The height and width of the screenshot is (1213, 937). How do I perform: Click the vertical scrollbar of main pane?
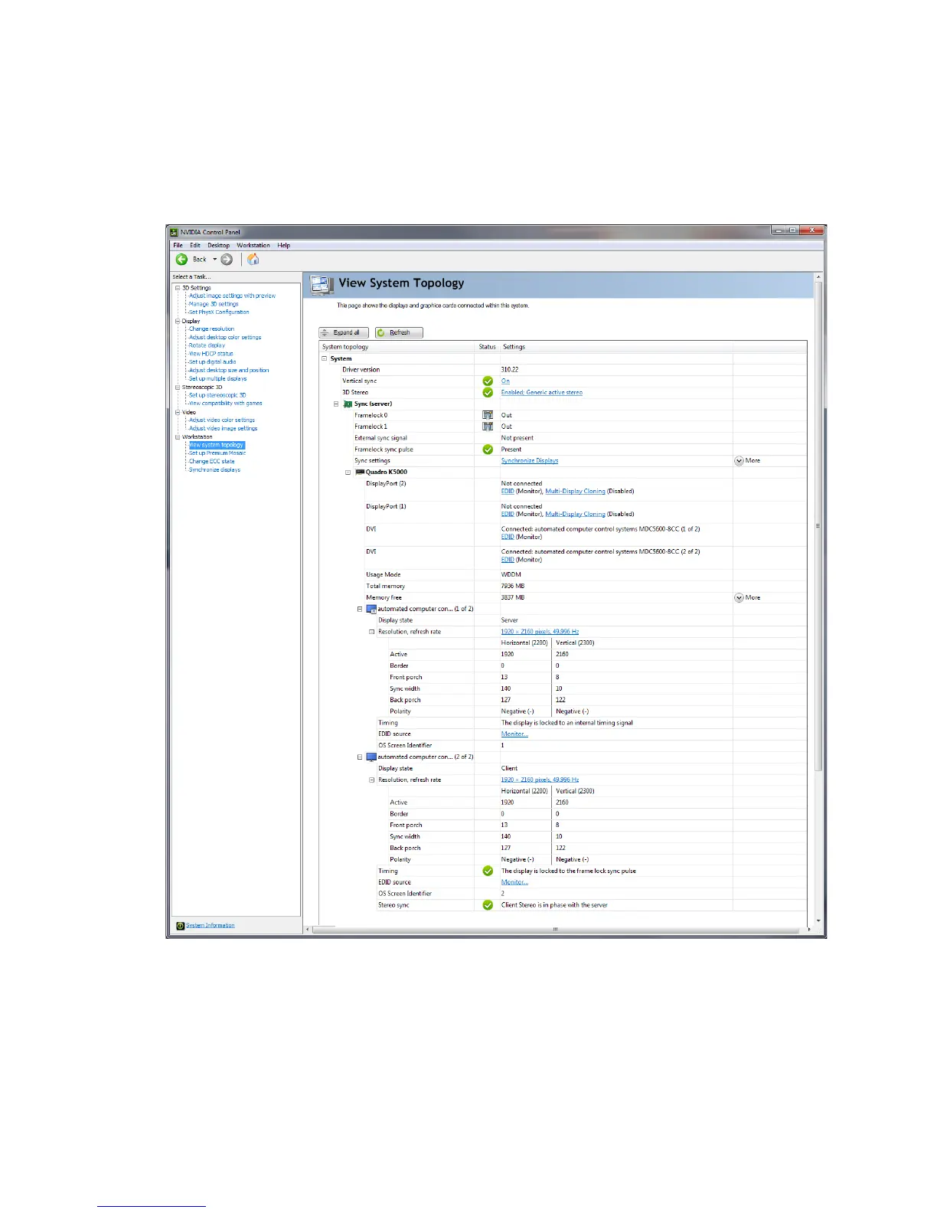[x=818, y=525]
